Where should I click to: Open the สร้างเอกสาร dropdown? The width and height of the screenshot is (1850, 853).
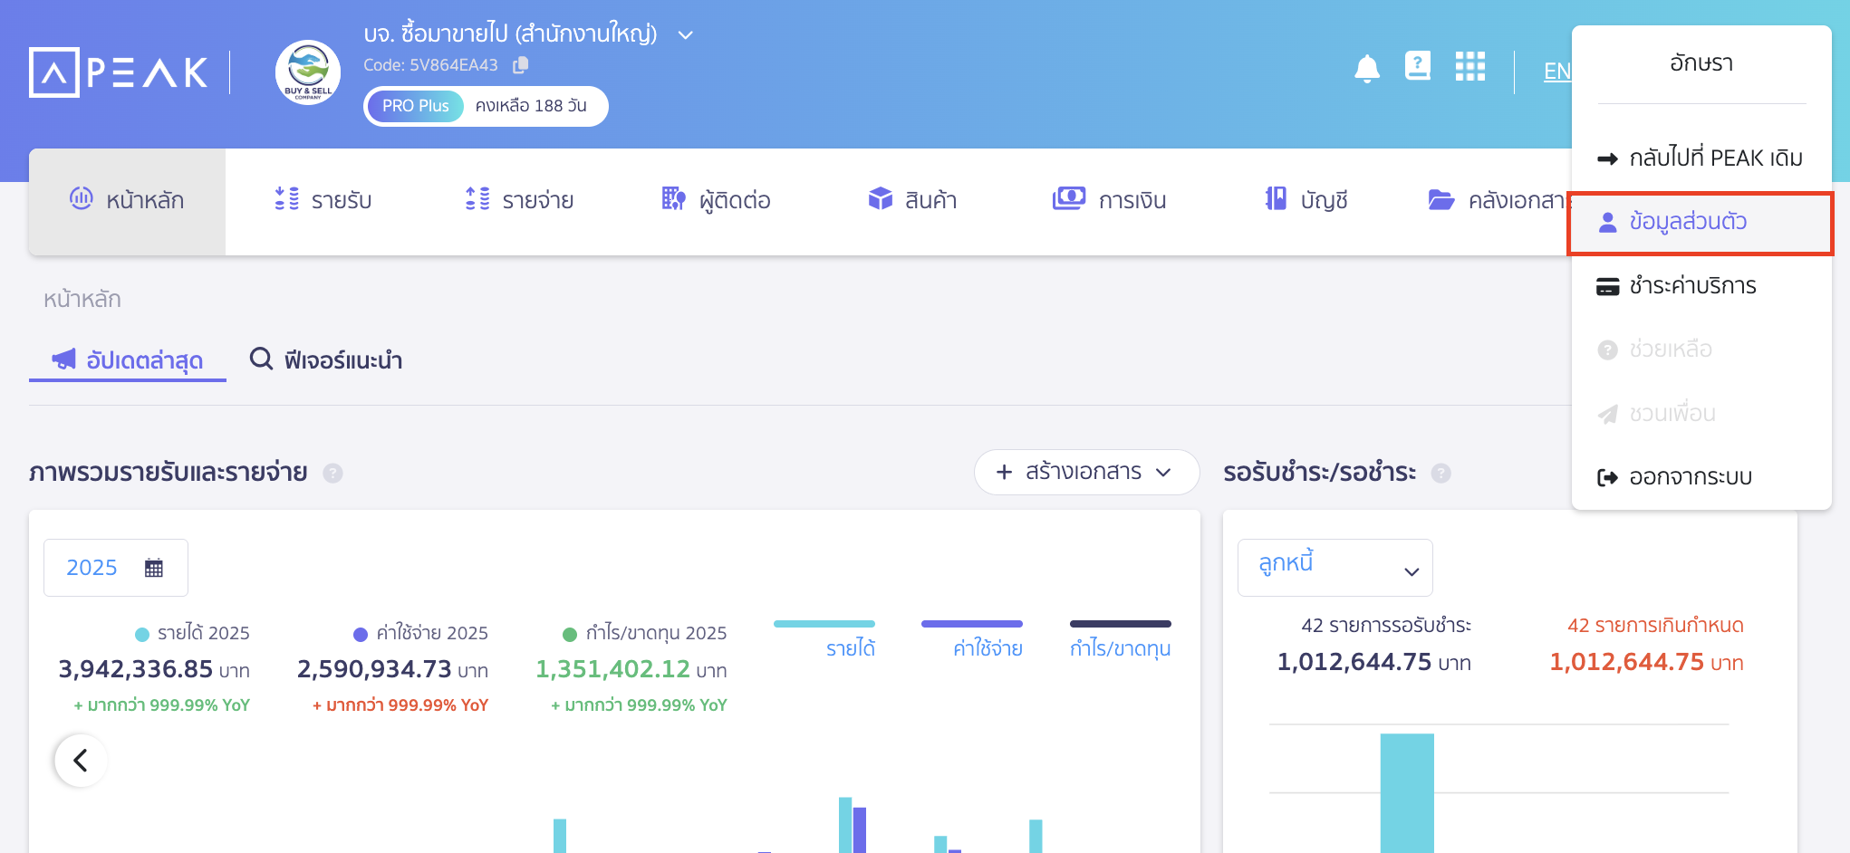(1085, 472)
